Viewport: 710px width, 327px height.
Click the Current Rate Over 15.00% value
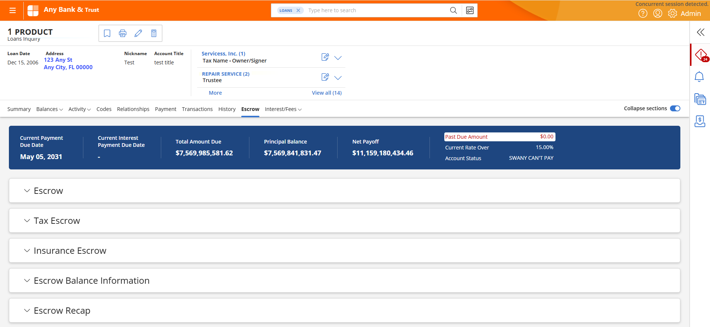(x=544, y=147)
